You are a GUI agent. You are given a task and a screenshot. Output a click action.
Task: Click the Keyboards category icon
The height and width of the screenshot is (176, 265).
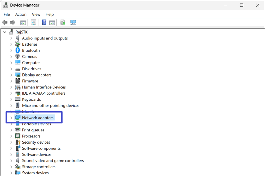click(17, 99)
